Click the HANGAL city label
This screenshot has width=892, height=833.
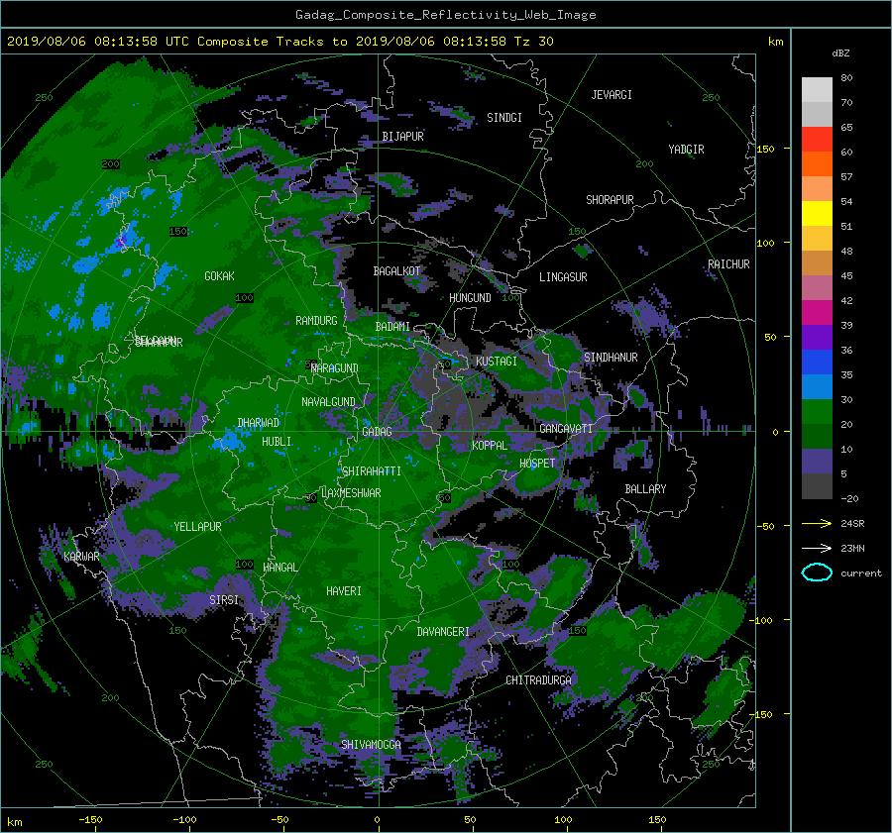[x=279, y=568]
